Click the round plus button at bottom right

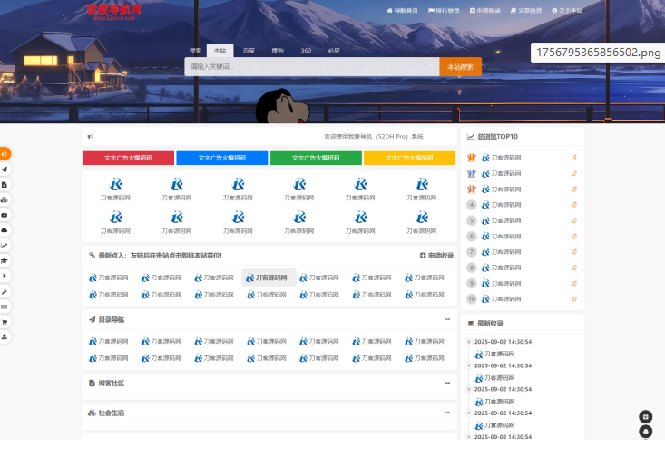646,416
